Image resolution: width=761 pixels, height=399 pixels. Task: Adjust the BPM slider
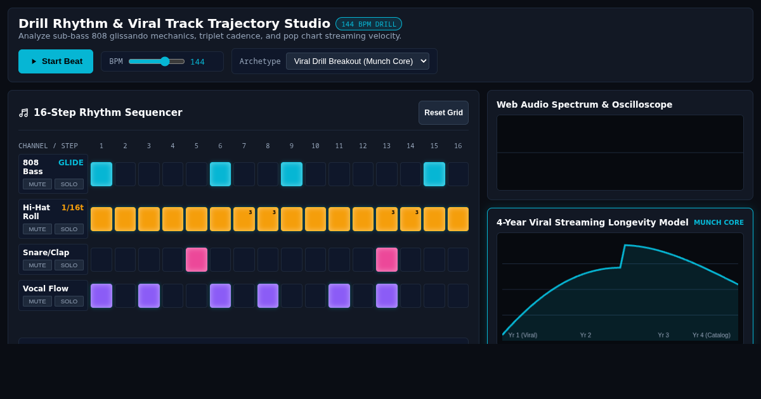point(157,61)
